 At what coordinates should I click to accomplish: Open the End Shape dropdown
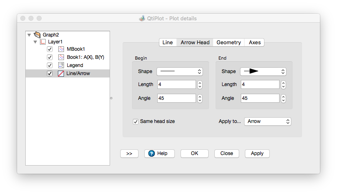(263, 71)
